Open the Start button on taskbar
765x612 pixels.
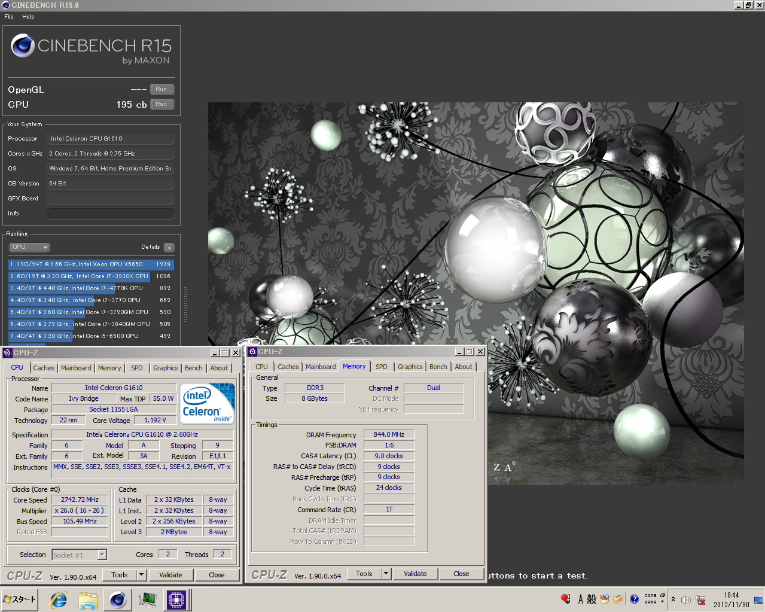pyautogui.click(x=20, y=599)
